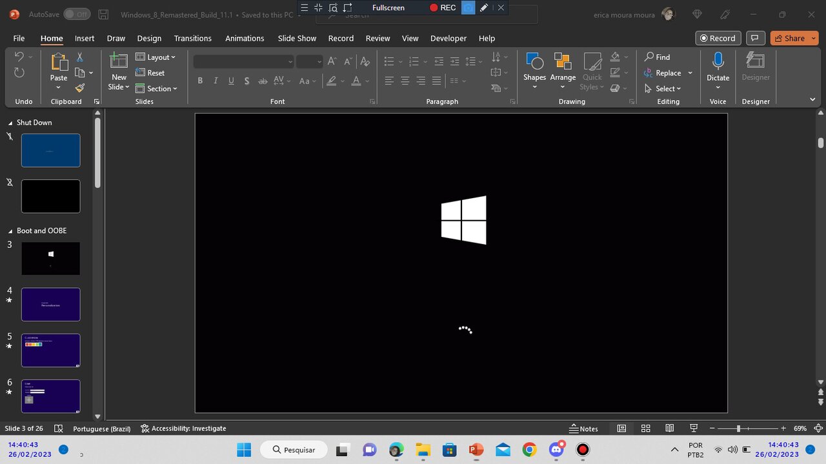
Task: Click the Format Painter brush icon
Action: point(80,88)
